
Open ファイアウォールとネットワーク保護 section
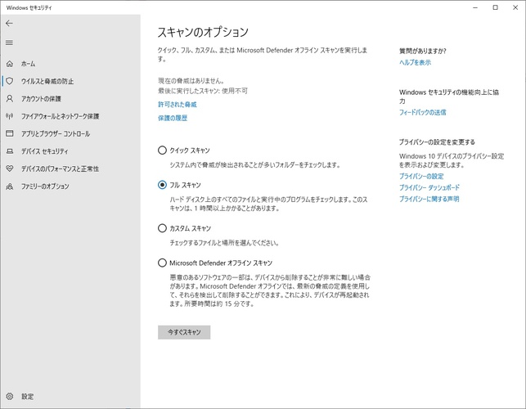coord(60,116)
